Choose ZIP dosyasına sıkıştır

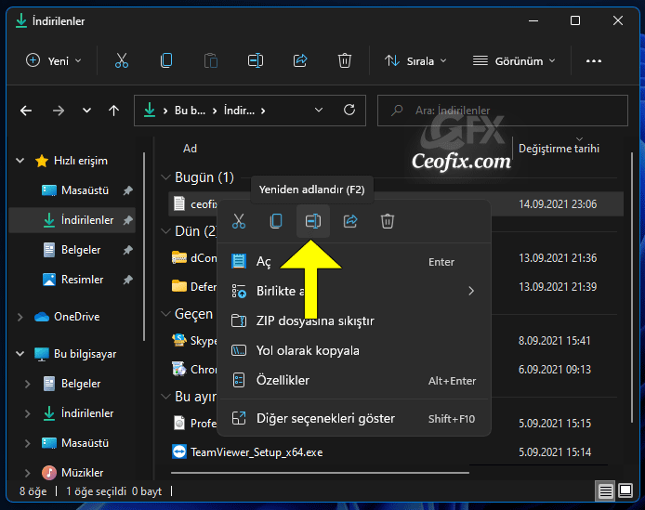tap(354, 320)
